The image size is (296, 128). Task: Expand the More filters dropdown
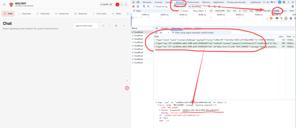pyautogui.click(x=199, y=11)
